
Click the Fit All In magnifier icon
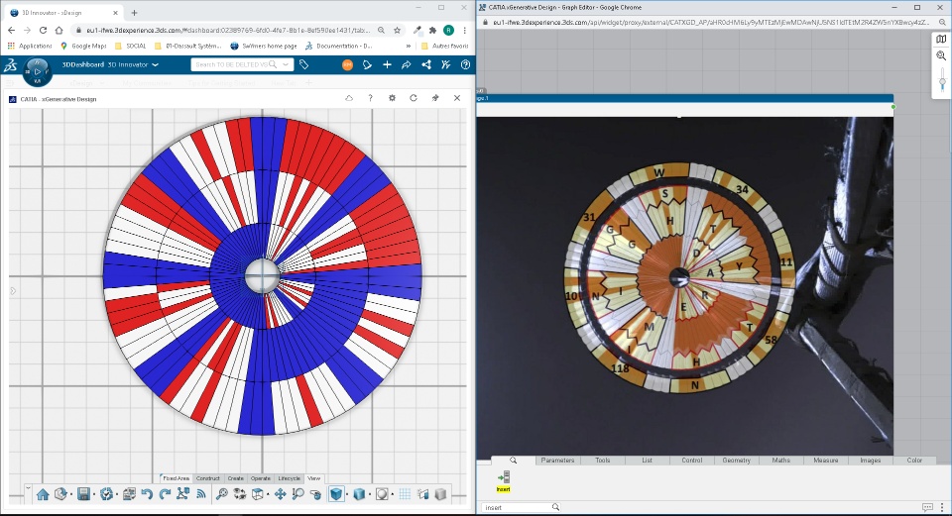pos(221,494)
